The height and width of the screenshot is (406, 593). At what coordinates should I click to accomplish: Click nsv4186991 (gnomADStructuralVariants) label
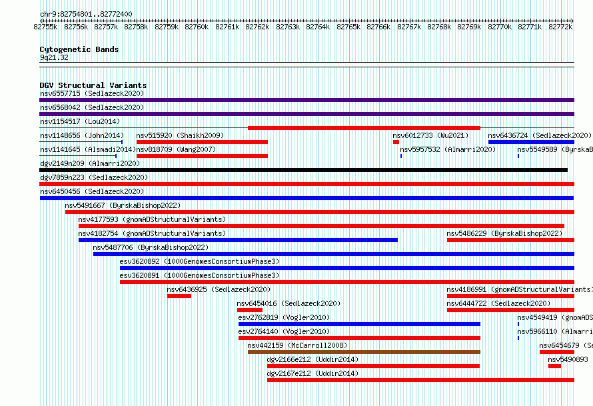pyautogui.click(x=520, y=289)
